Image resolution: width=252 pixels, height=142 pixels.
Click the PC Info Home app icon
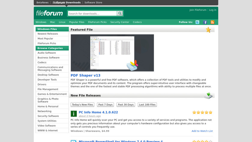coord(74,114)
